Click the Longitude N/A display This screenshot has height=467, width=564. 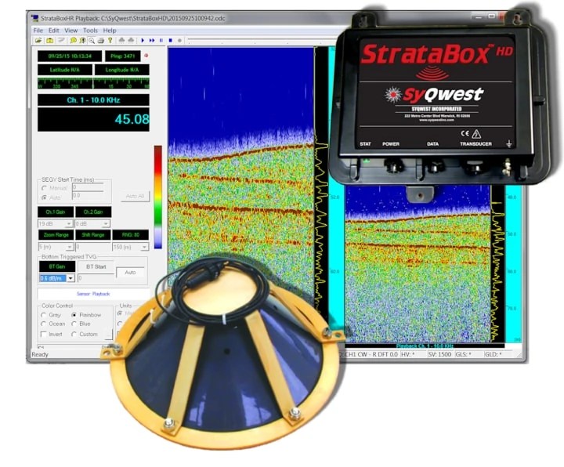pyautogui.click(x=122, y=70)
